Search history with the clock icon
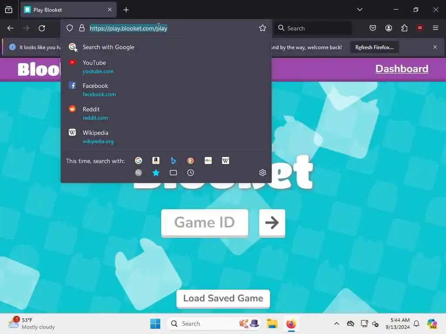 (x=191, y=173)
